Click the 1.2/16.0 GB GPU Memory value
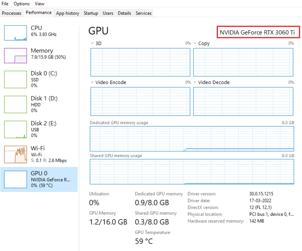302x251 pixels. tap(108, 222)
